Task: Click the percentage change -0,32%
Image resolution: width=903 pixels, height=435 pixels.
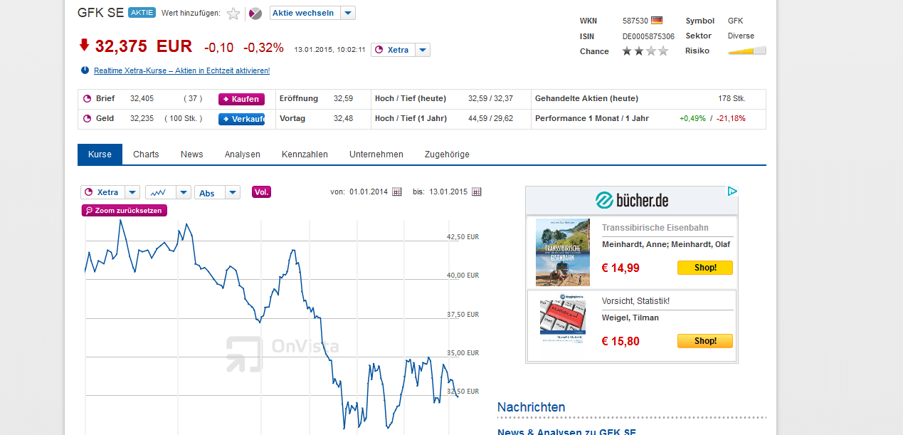Action: pos(263,48)
